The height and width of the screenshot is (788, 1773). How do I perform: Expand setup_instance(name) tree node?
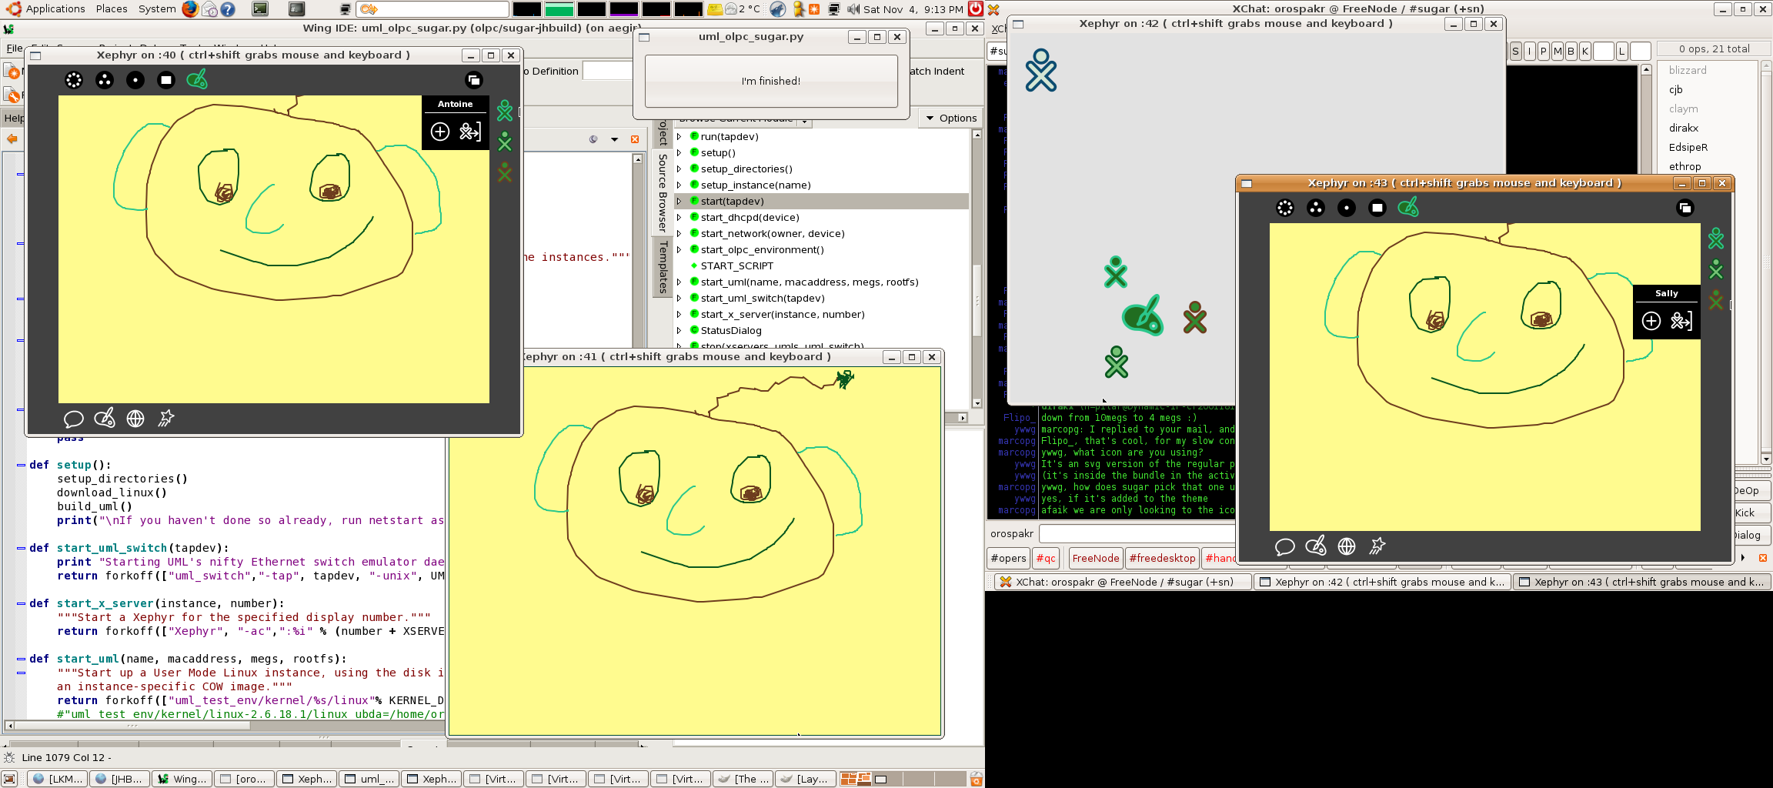[679, 185]
